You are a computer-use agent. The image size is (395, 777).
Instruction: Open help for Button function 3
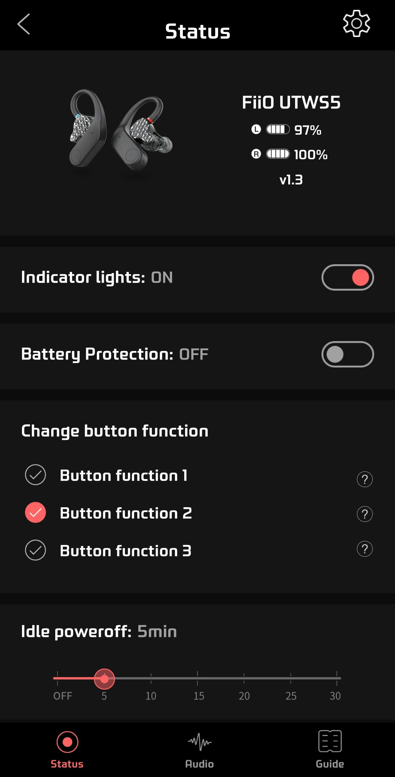pyautogui.click(x=365, y=549)
